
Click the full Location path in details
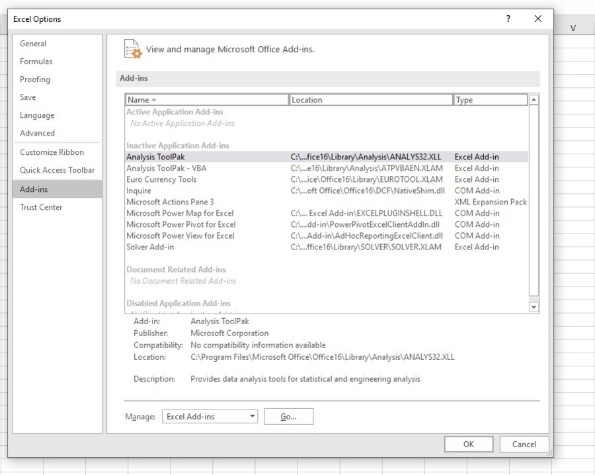(x=322, y=357)
